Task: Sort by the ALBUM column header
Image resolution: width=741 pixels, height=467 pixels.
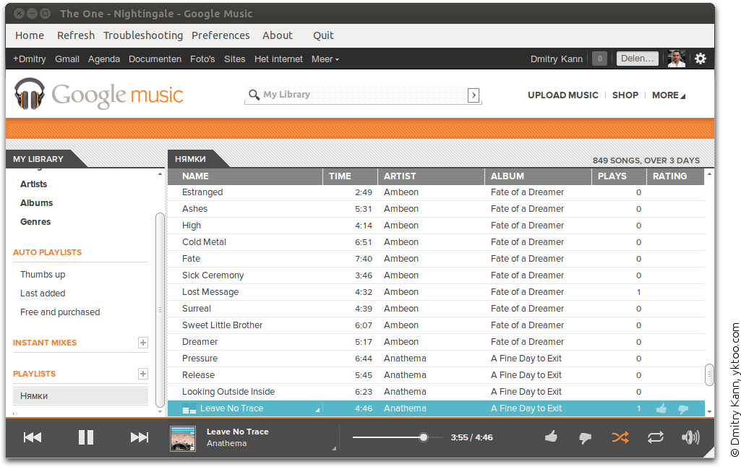Action: tap(538, 176)
